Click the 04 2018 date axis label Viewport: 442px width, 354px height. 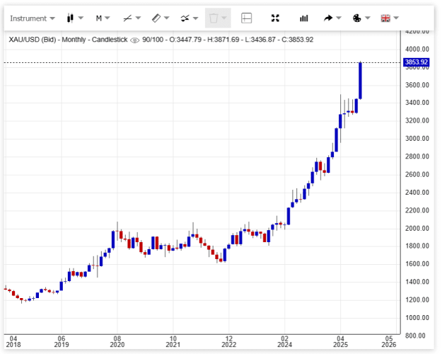(x=13, y=341)
